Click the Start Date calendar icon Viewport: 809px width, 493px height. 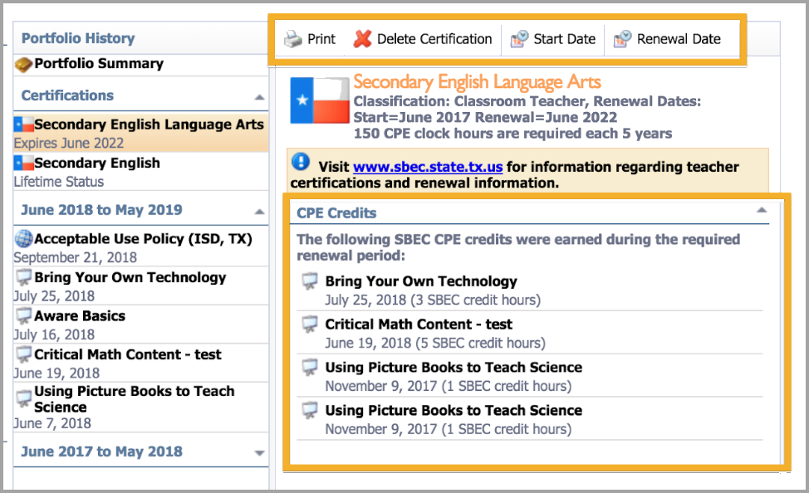point(519,39)
